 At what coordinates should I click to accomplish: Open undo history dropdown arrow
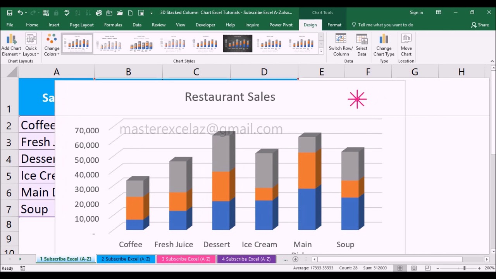click(26, 12)
